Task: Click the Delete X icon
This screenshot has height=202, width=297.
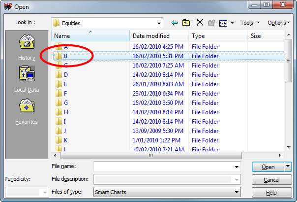Action: tap(200, 23)
